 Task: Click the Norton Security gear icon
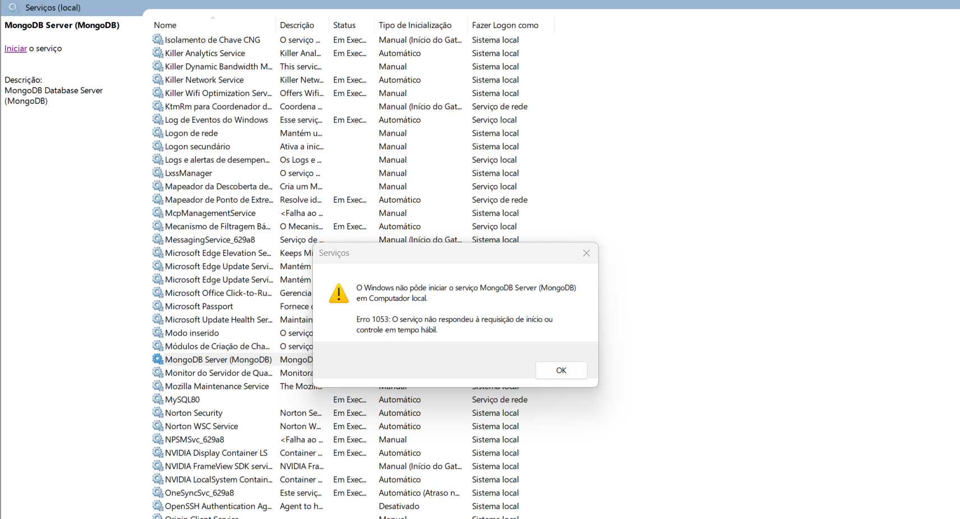(158, 412)
